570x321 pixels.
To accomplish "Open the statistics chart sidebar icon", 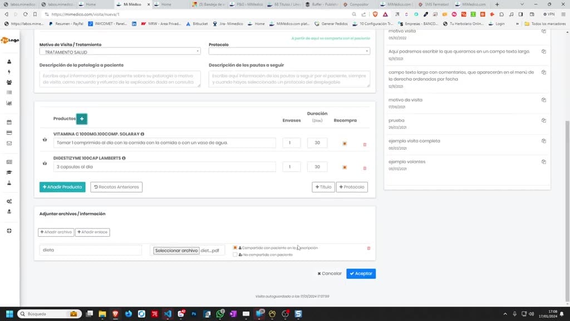I will [x=9, y=103].
